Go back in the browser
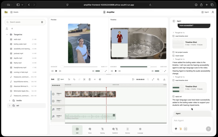The image size is (218, 137). tap(29, 5)
